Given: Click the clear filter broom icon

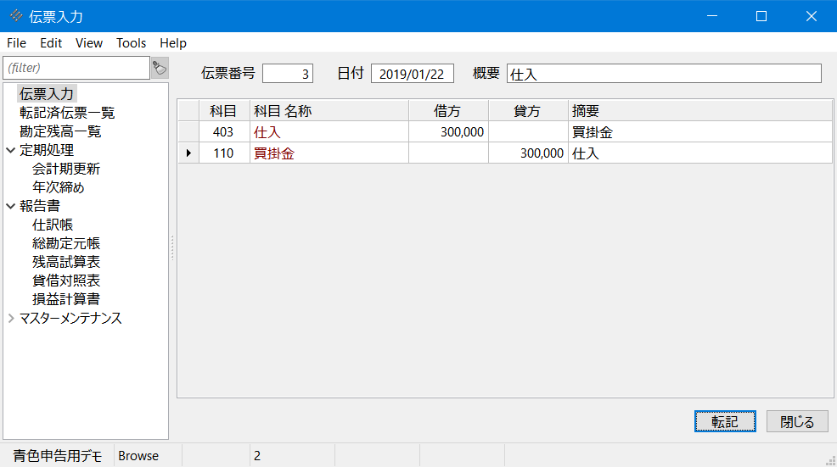Looking at the screenshot, I should [159, 68].
